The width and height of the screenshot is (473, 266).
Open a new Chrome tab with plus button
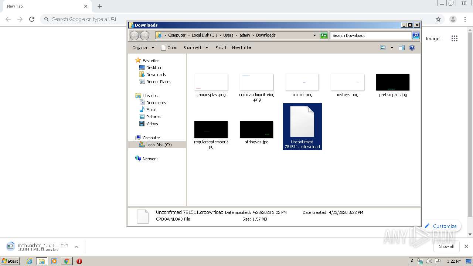pos(100,6)
